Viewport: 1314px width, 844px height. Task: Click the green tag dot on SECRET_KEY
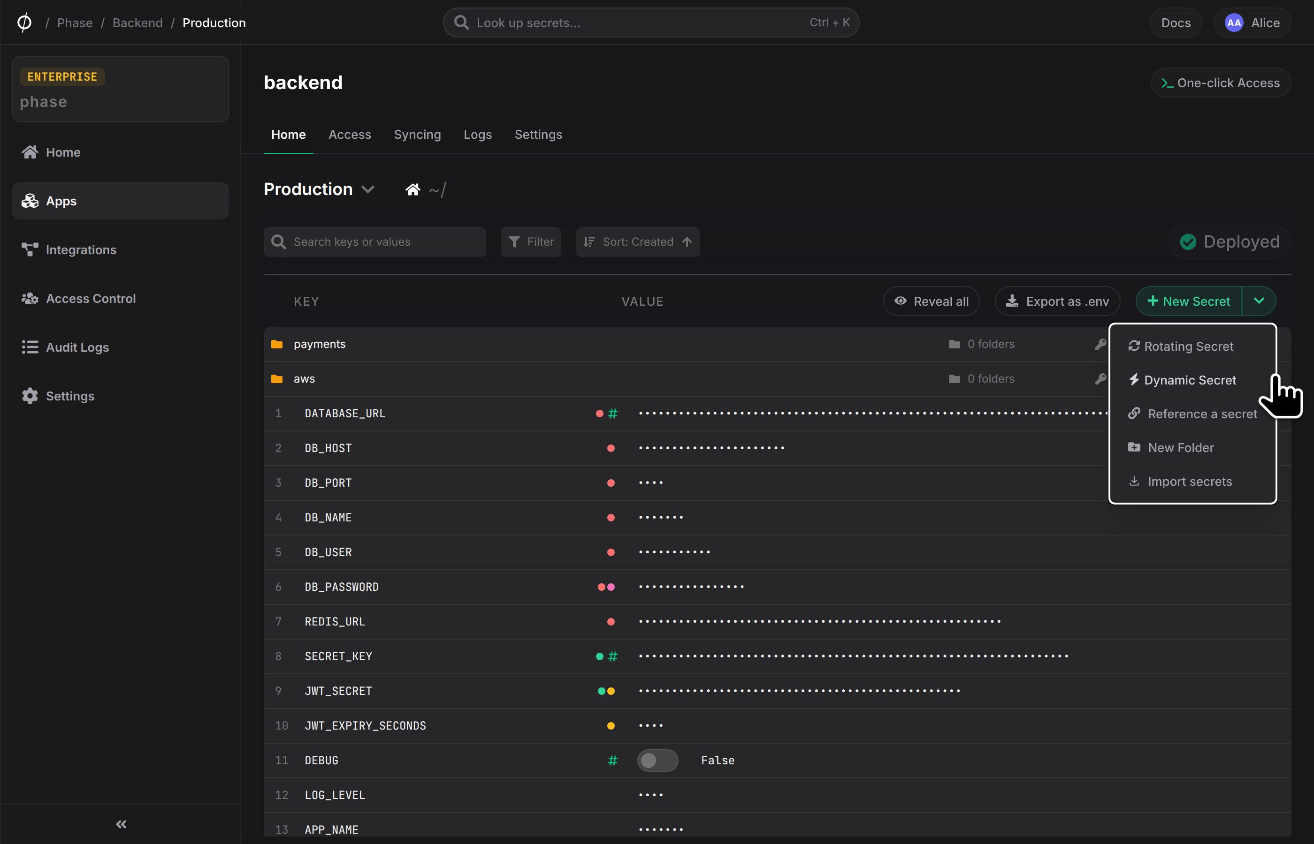pyautogui.click(x=599, y=656)
